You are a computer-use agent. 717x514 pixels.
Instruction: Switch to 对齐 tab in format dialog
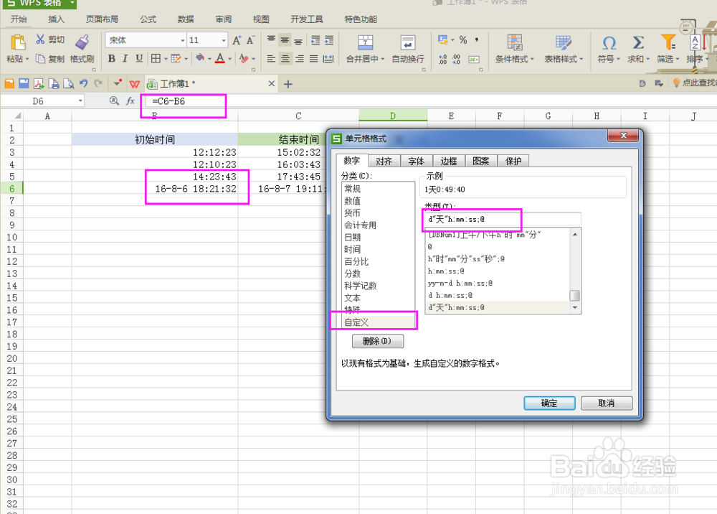pos(384,161)
